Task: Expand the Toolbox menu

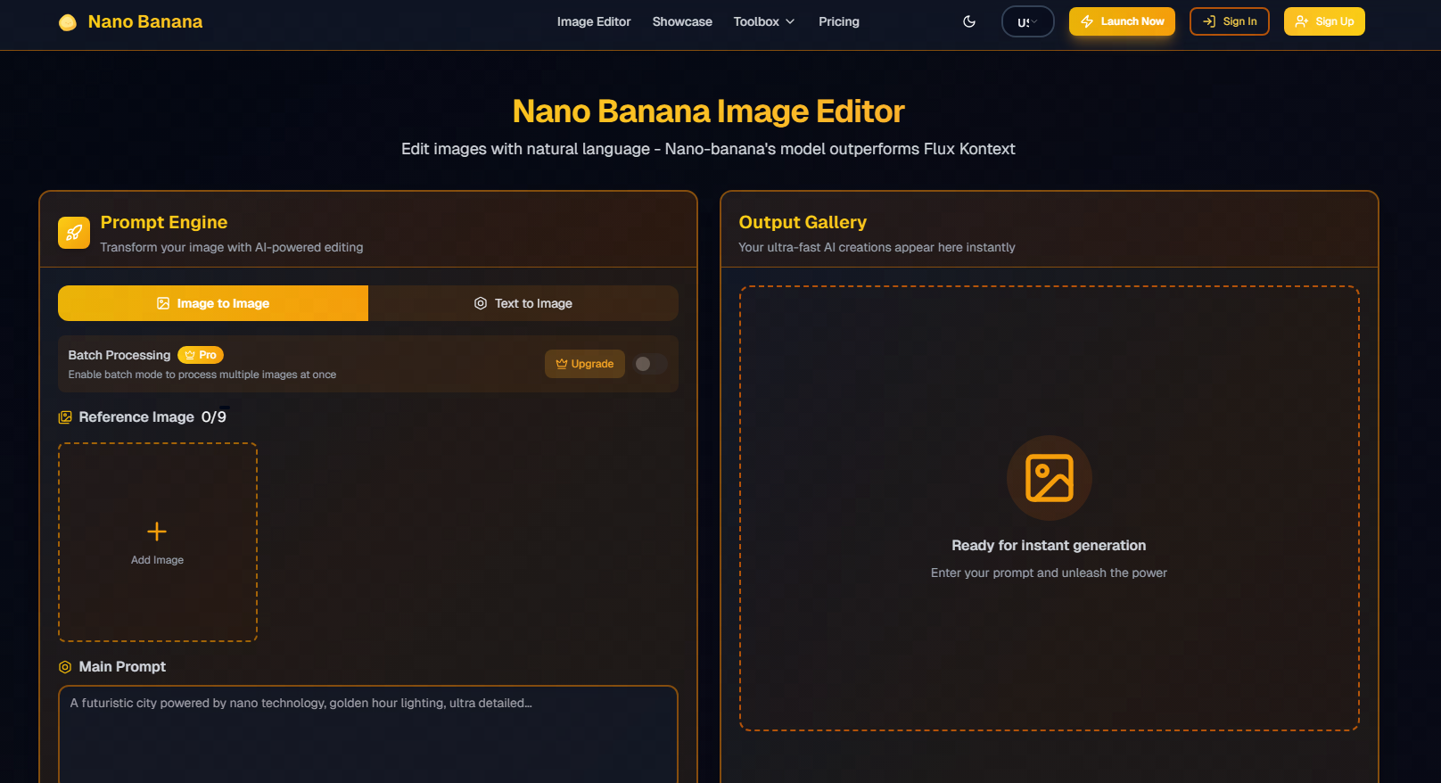Action: click(x=764, y=21)
